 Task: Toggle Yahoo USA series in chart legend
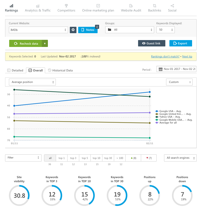tap(170, 117)
